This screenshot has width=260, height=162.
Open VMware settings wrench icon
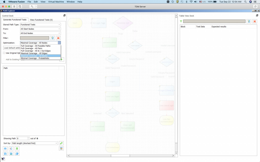point(32,6)
